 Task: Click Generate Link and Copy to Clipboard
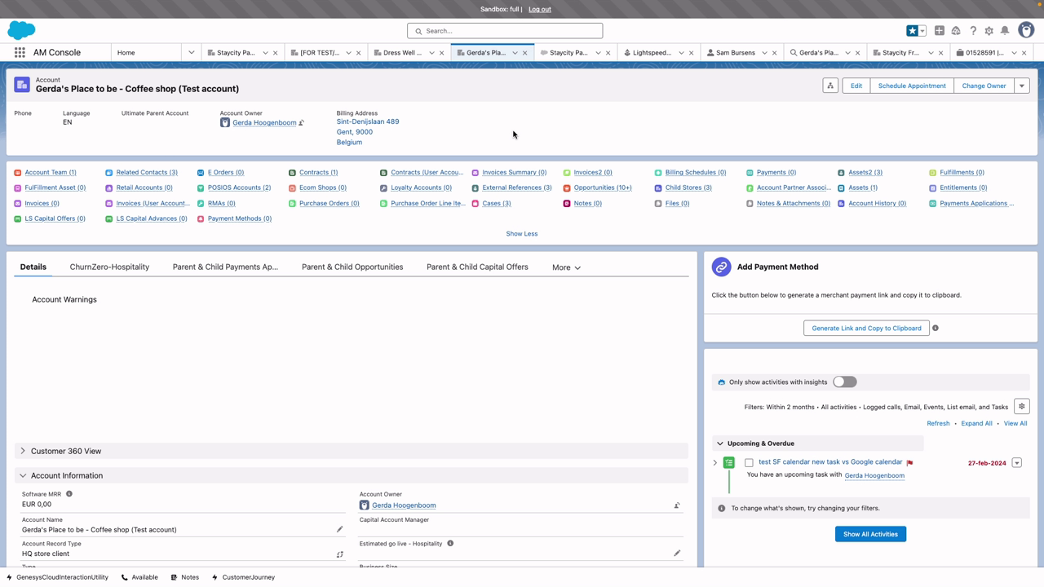pos(866,328)
